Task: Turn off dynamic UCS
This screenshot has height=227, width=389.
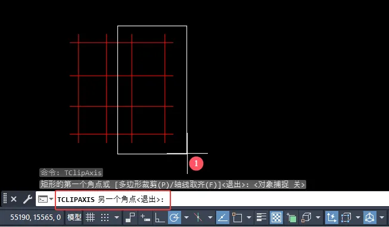Action: point(332,217)
